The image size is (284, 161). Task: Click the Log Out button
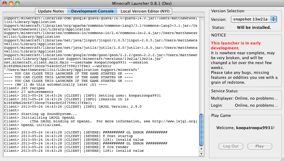(231, 146)
